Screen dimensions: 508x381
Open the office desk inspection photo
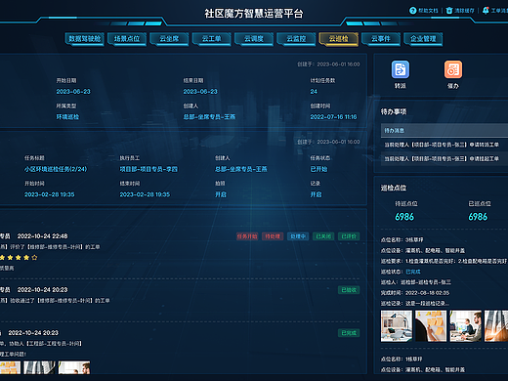pos(397,326)
